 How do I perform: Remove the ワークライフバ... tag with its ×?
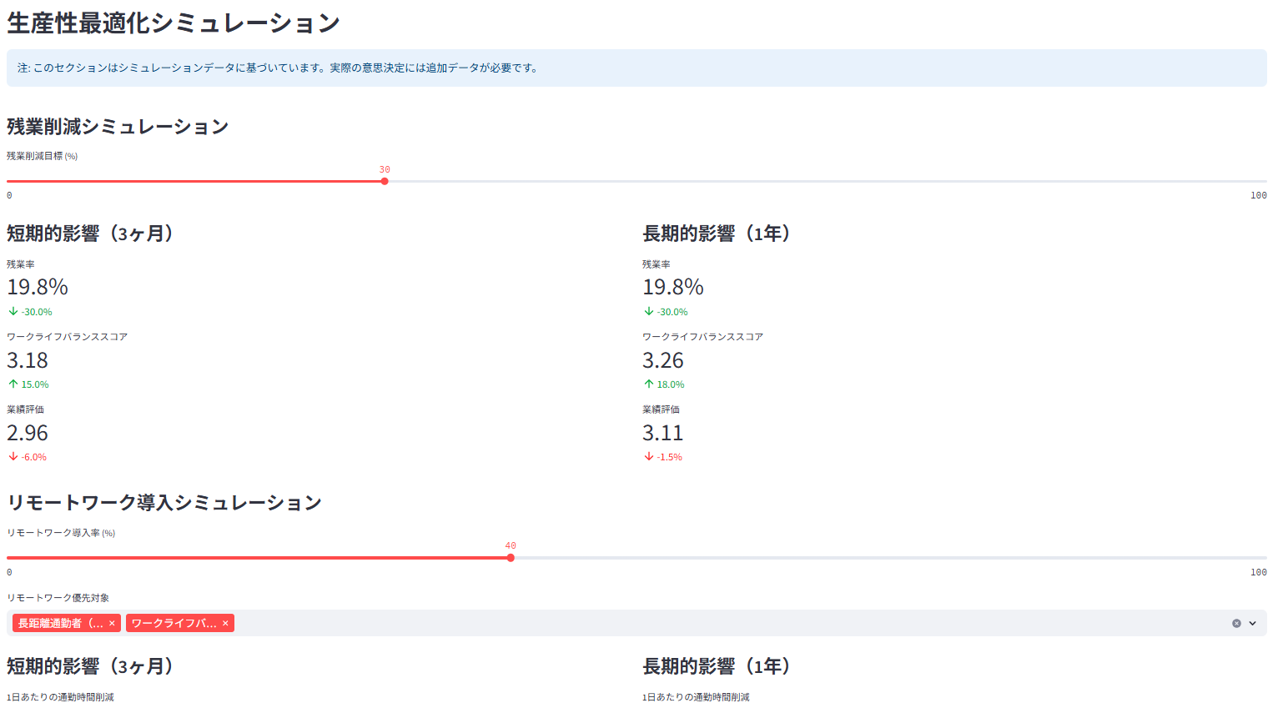[224, 622]
